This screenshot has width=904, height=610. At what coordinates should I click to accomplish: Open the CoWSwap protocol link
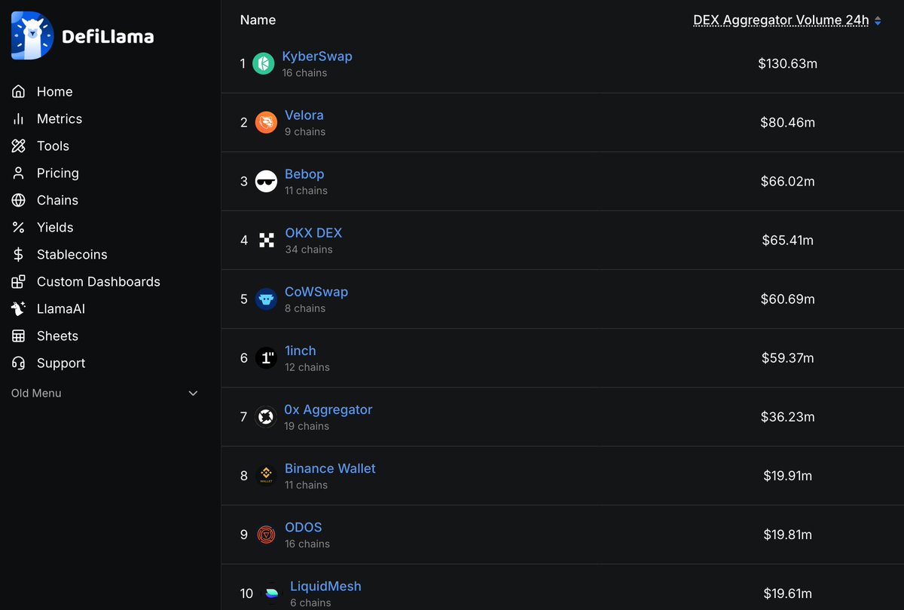pos(316,291)
